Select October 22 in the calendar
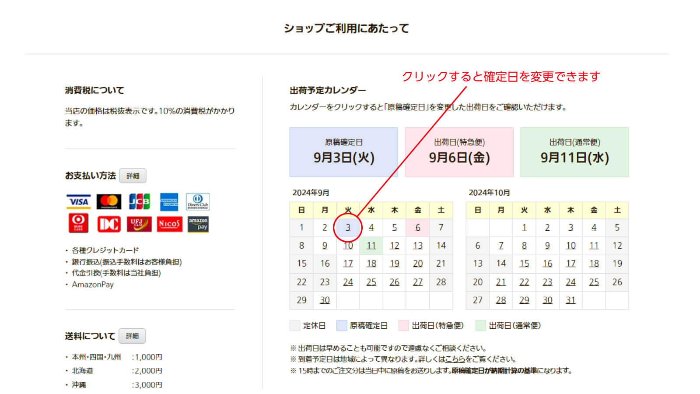 (524, 282)
